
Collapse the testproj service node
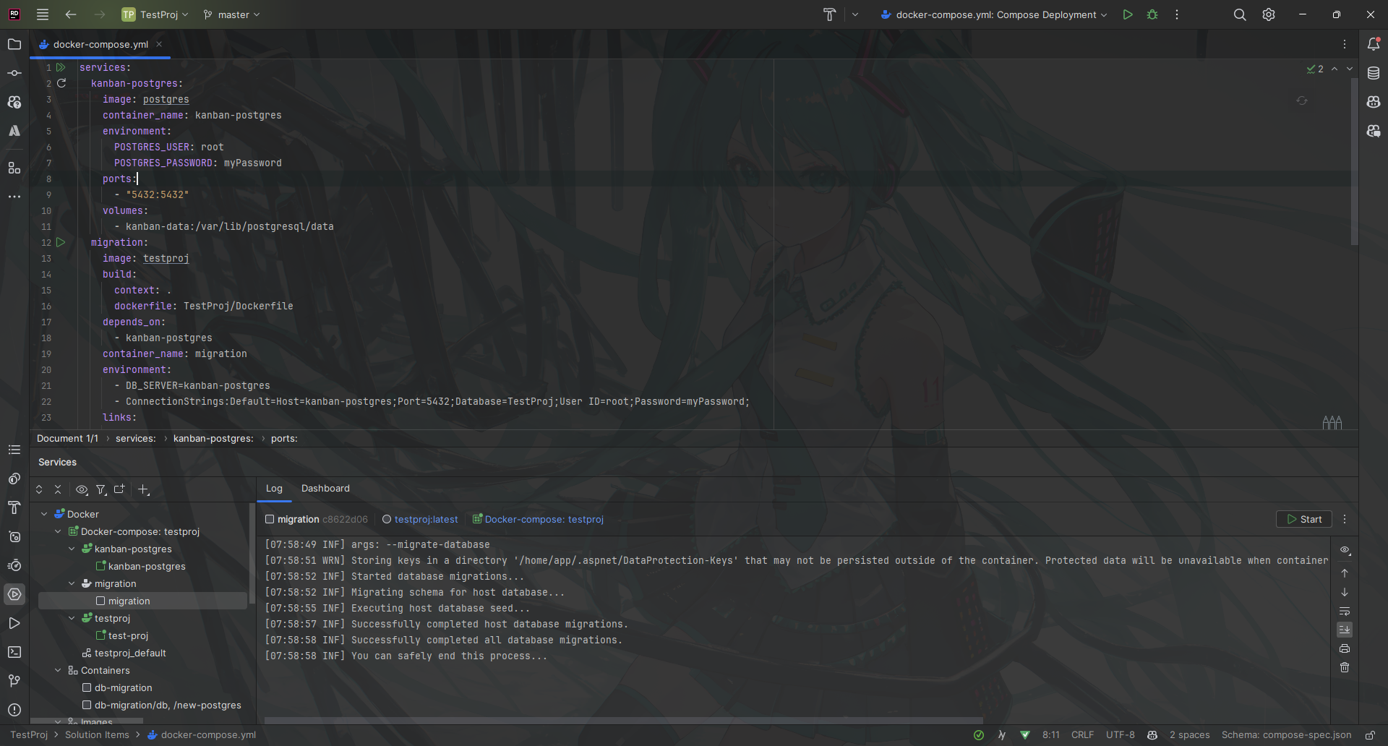click(x=72, y=618)
